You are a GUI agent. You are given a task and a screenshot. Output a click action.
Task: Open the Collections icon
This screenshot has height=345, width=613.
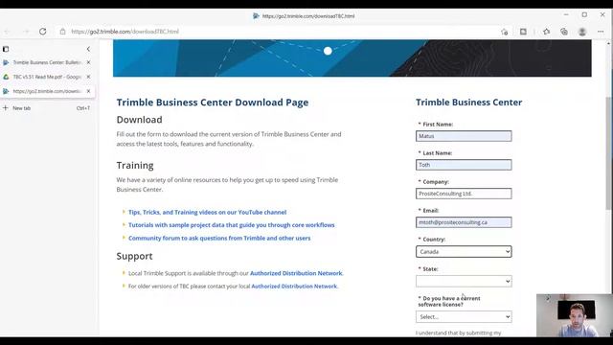coord(564,32)
